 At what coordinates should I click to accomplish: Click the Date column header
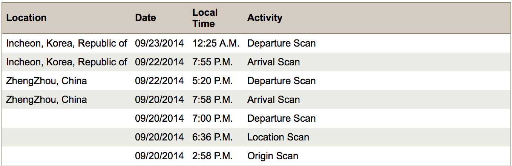coord(146,18)
